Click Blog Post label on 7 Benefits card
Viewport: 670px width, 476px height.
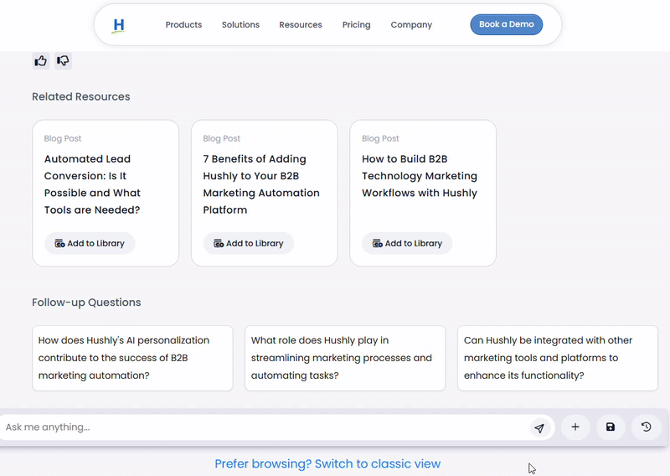click(x=221, y=138)
